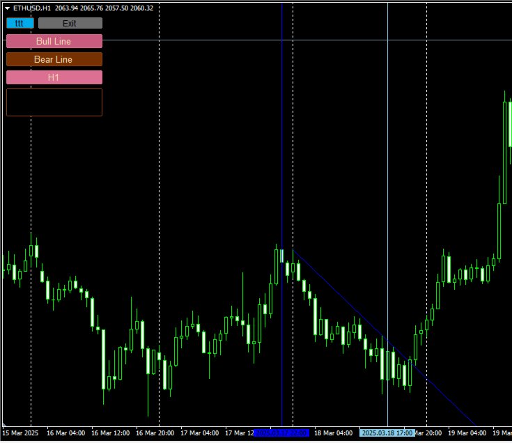This screenshot has width=512, height=443.
Task: Click the 16 Mar 04:00 axis label
Action: click(66, 433)
